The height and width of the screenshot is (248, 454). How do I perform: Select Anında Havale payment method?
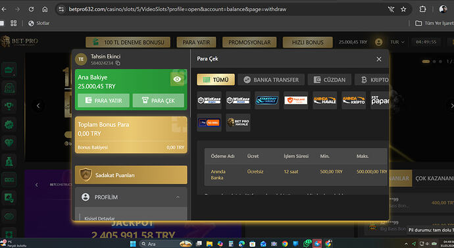point(325,100)
